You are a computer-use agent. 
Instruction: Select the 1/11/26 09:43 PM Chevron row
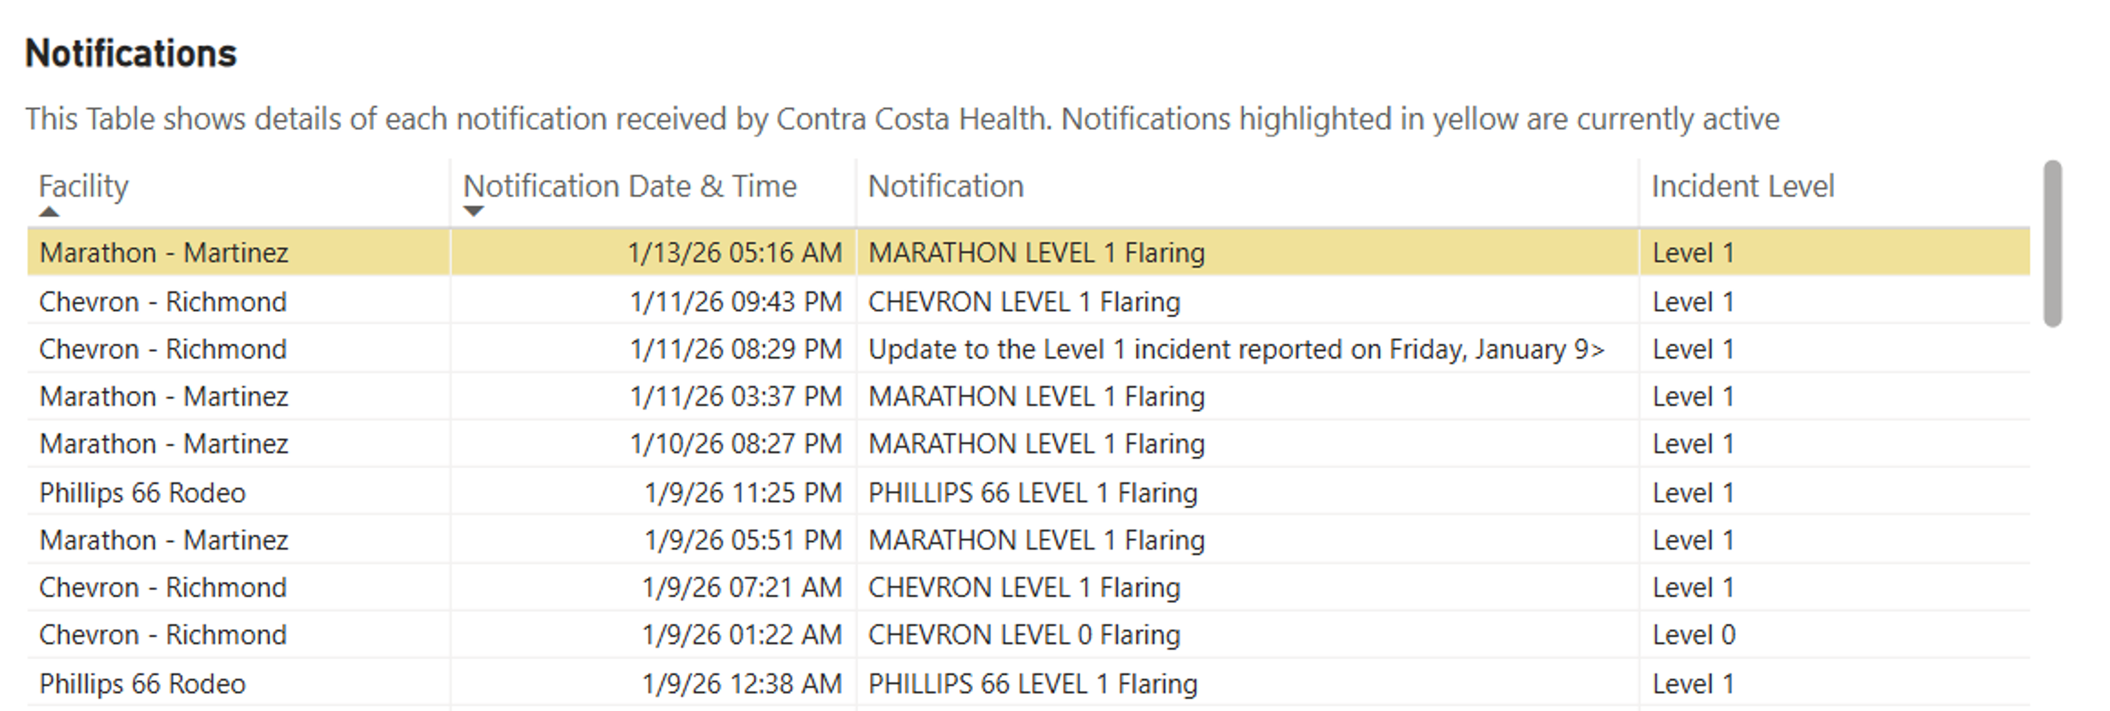[x=162, y=302]
